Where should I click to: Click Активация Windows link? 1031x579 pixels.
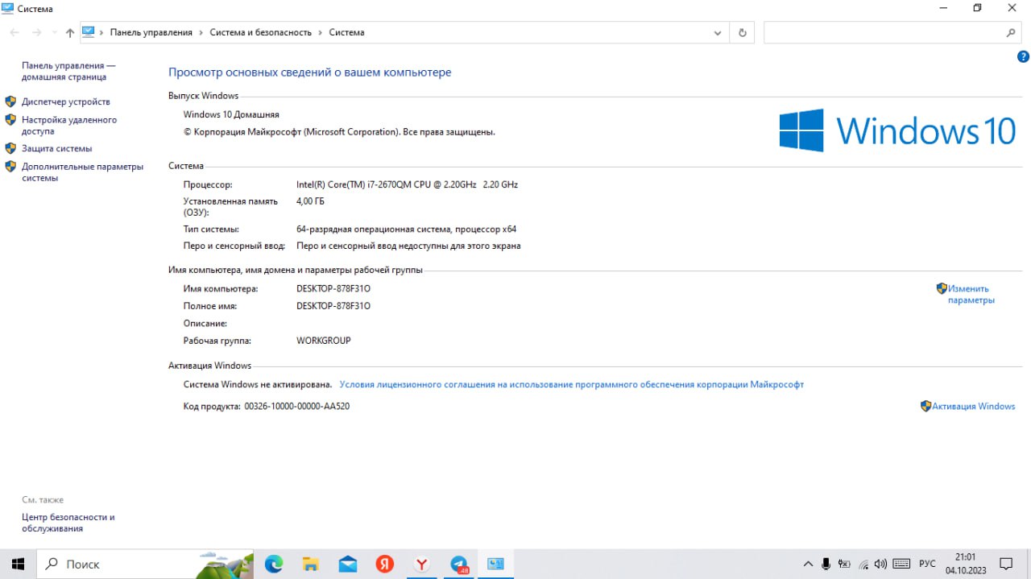tap(973, 406)
